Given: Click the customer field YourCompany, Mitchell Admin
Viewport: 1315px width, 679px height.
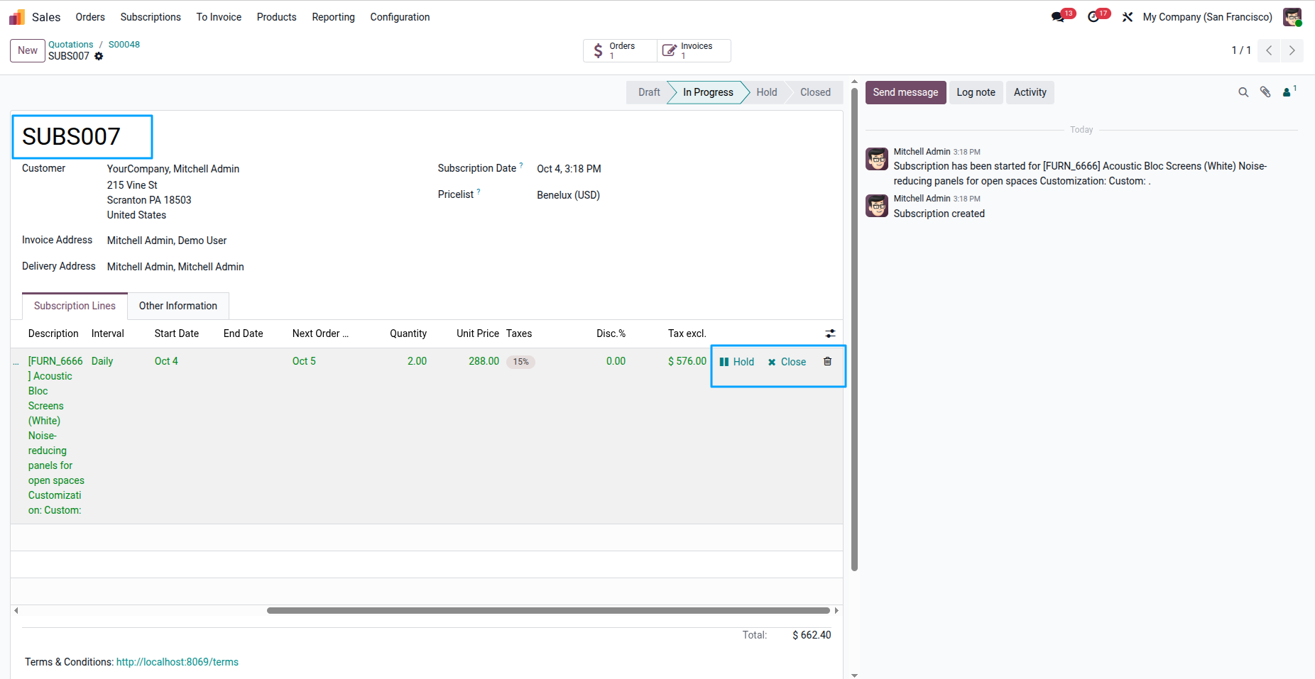Looking at the screenshot, I should tap(173, 169).
